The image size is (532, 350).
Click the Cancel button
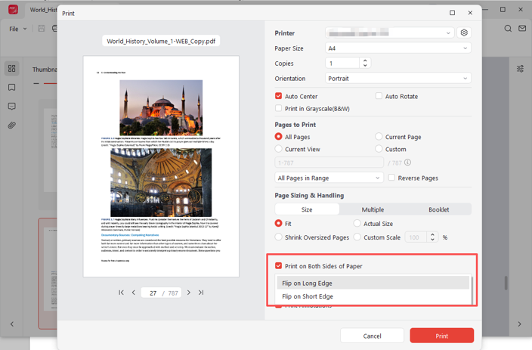click(372, 336)
